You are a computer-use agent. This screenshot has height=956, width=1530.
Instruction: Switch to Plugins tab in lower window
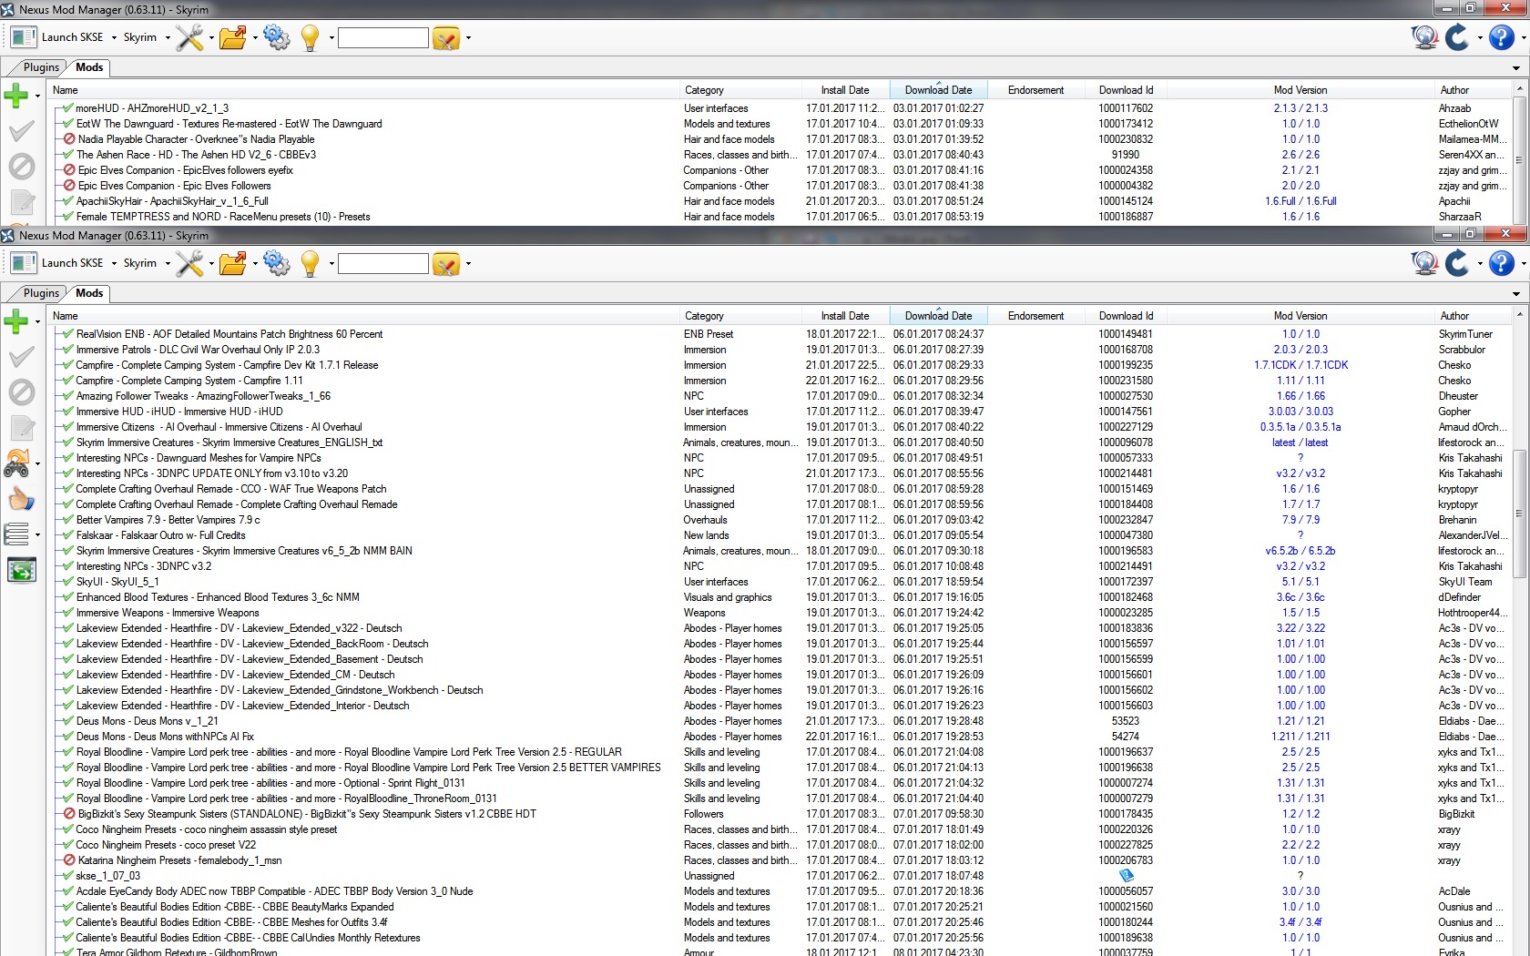(x=41, y=293)
